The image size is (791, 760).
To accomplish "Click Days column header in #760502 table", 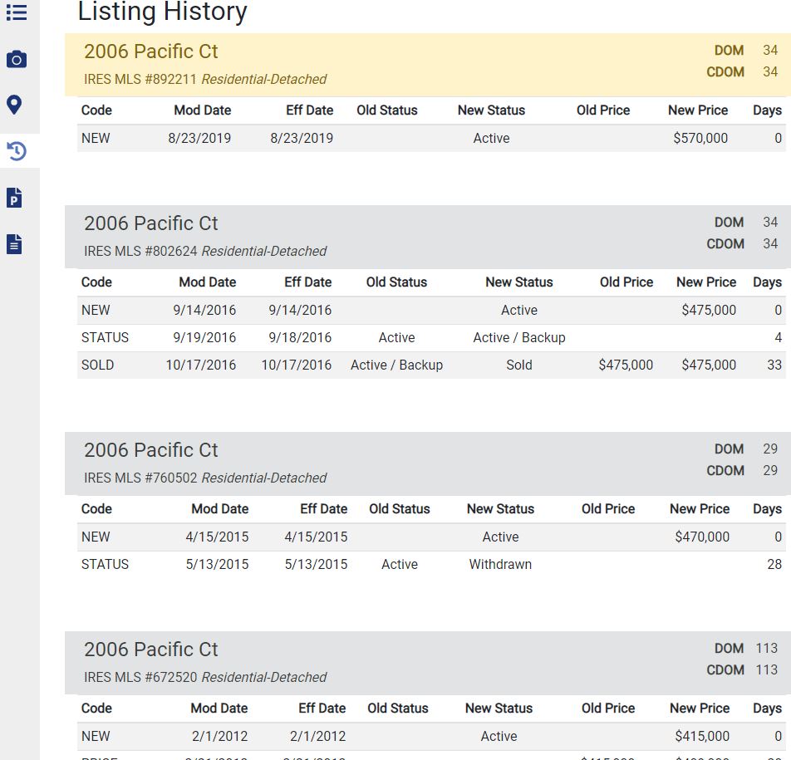I will [x=766, y=509].
